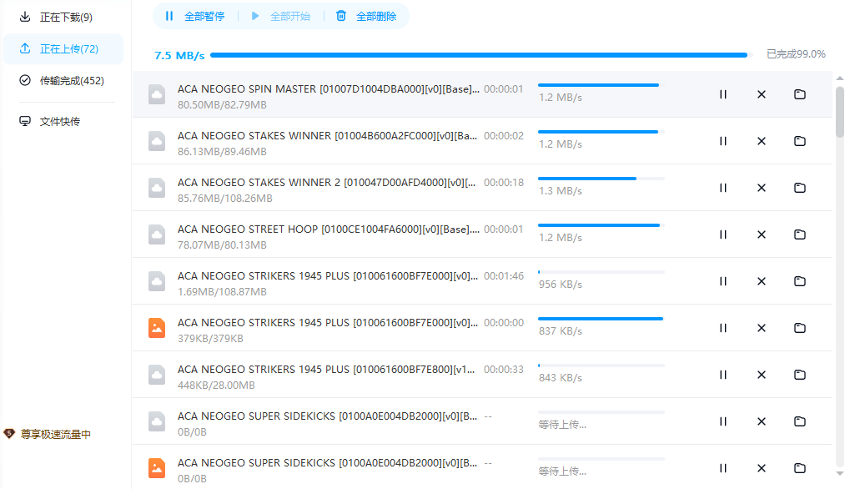Click the STAKES WINNER 2 file type icon
Viewport: 850px width, 489px height.
point(157,188)
